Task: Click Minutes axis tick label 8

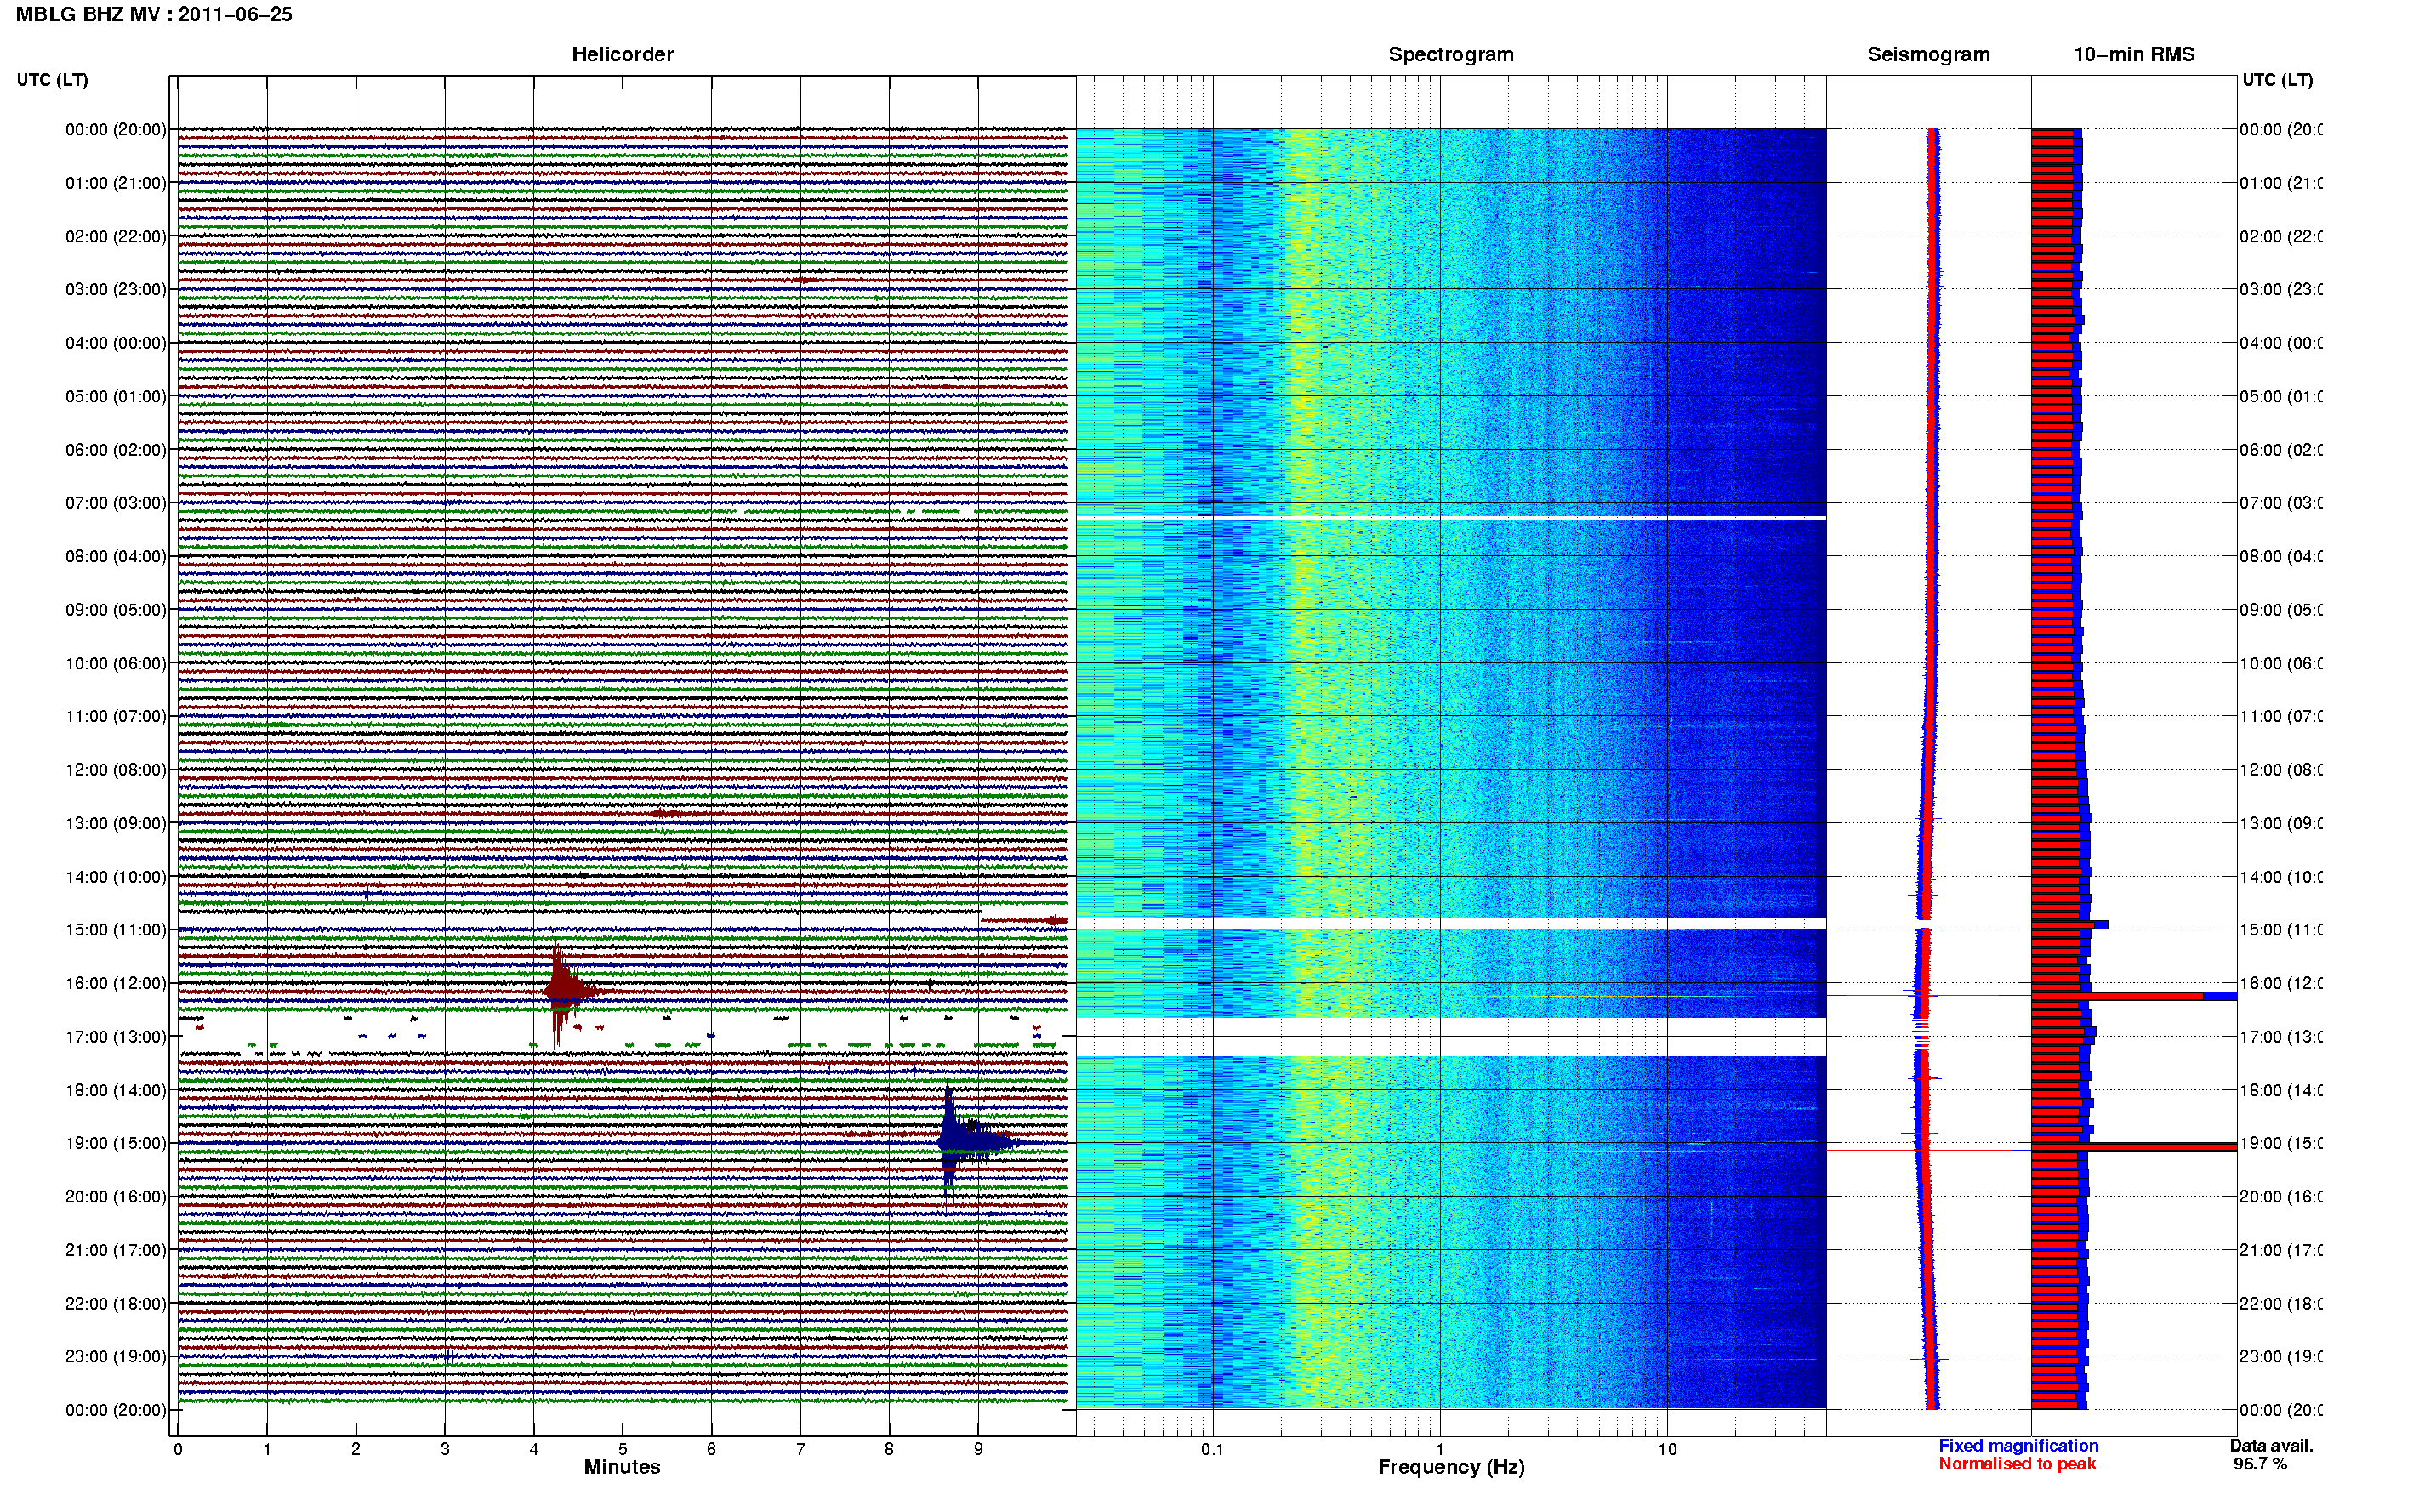Action: pyautogui.click(x=889, y=1449)
